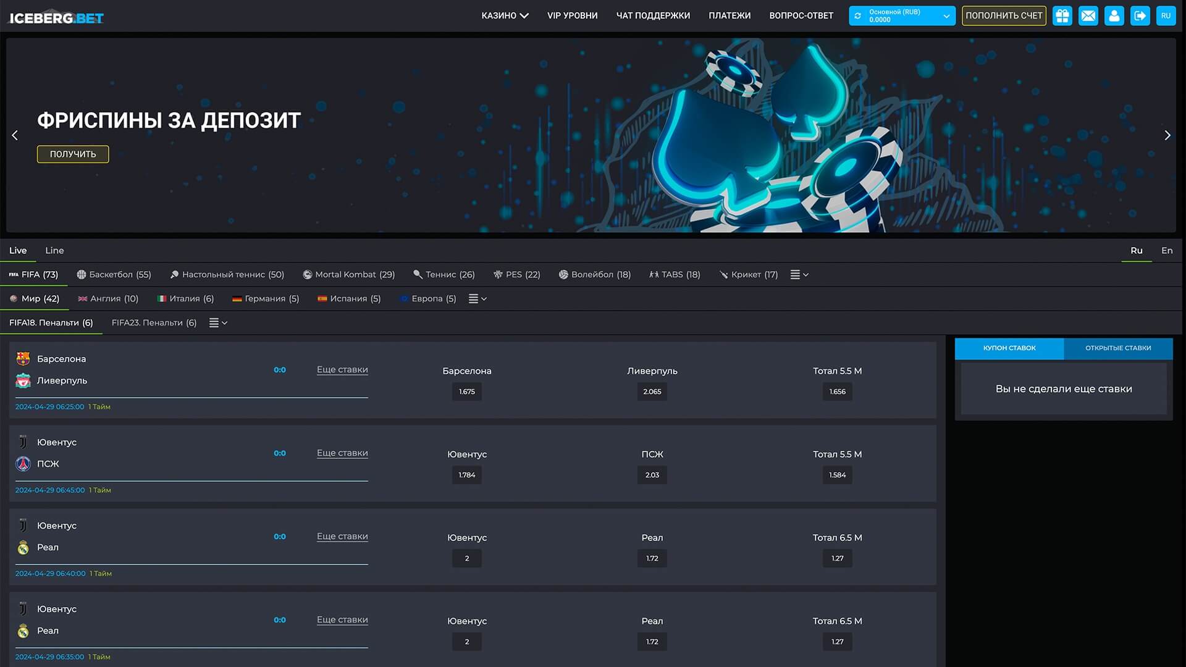Switch to ОТКРЫТЫЕ СТАВКИ tab
Screen dimensions: 1186x667
coord(1118,348)
